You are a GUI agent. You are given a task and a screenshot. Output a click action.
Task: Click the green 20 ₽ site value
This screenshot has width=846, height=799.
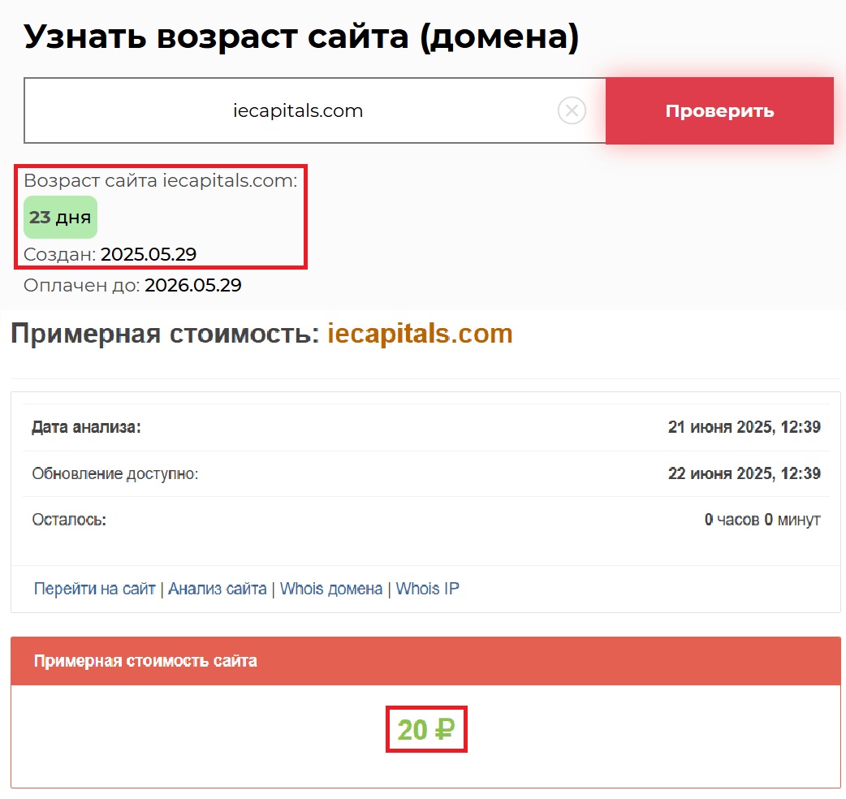click(x=425, y=730)
